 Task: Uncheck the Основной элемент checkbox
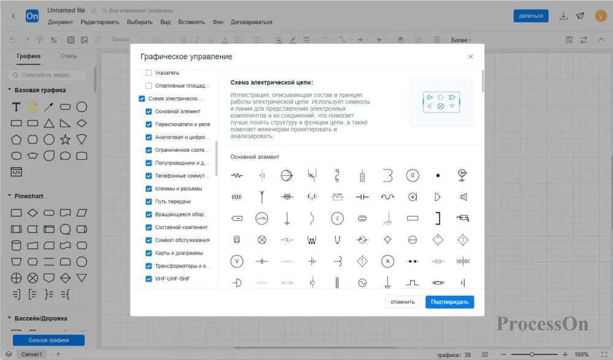click(x=149, y=111)
